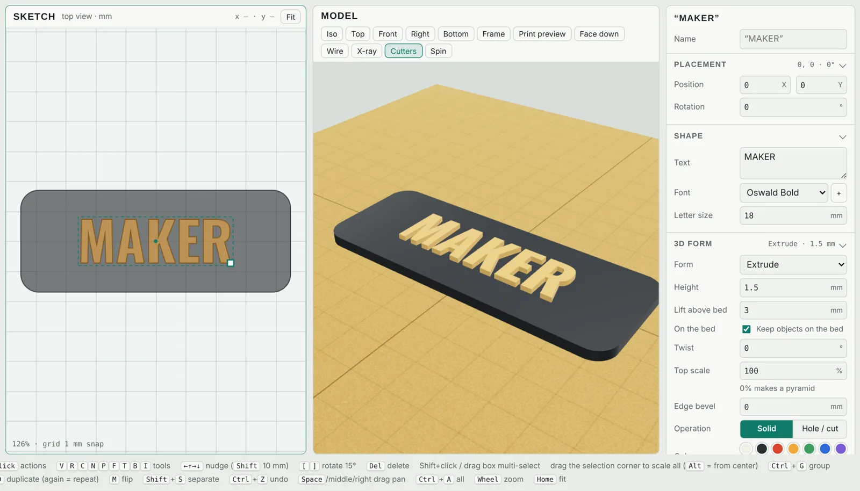Click the Text area containing MAKER
Screen dimensions: 860x491
point(793,163)
